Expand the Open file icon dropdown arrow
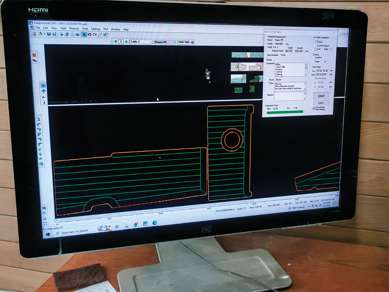This screenshot has height=292, width=389. click(44, 34)
